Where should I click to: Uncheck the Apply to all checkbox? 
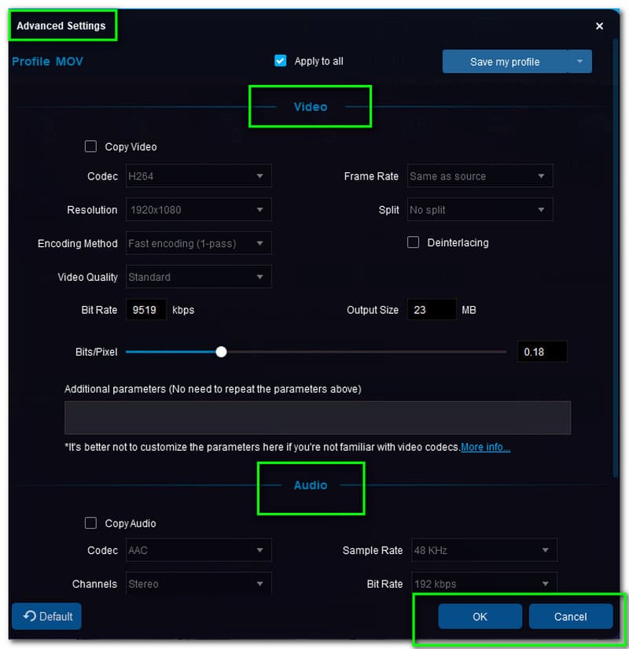pyautogui.click(x=281, y=61)
